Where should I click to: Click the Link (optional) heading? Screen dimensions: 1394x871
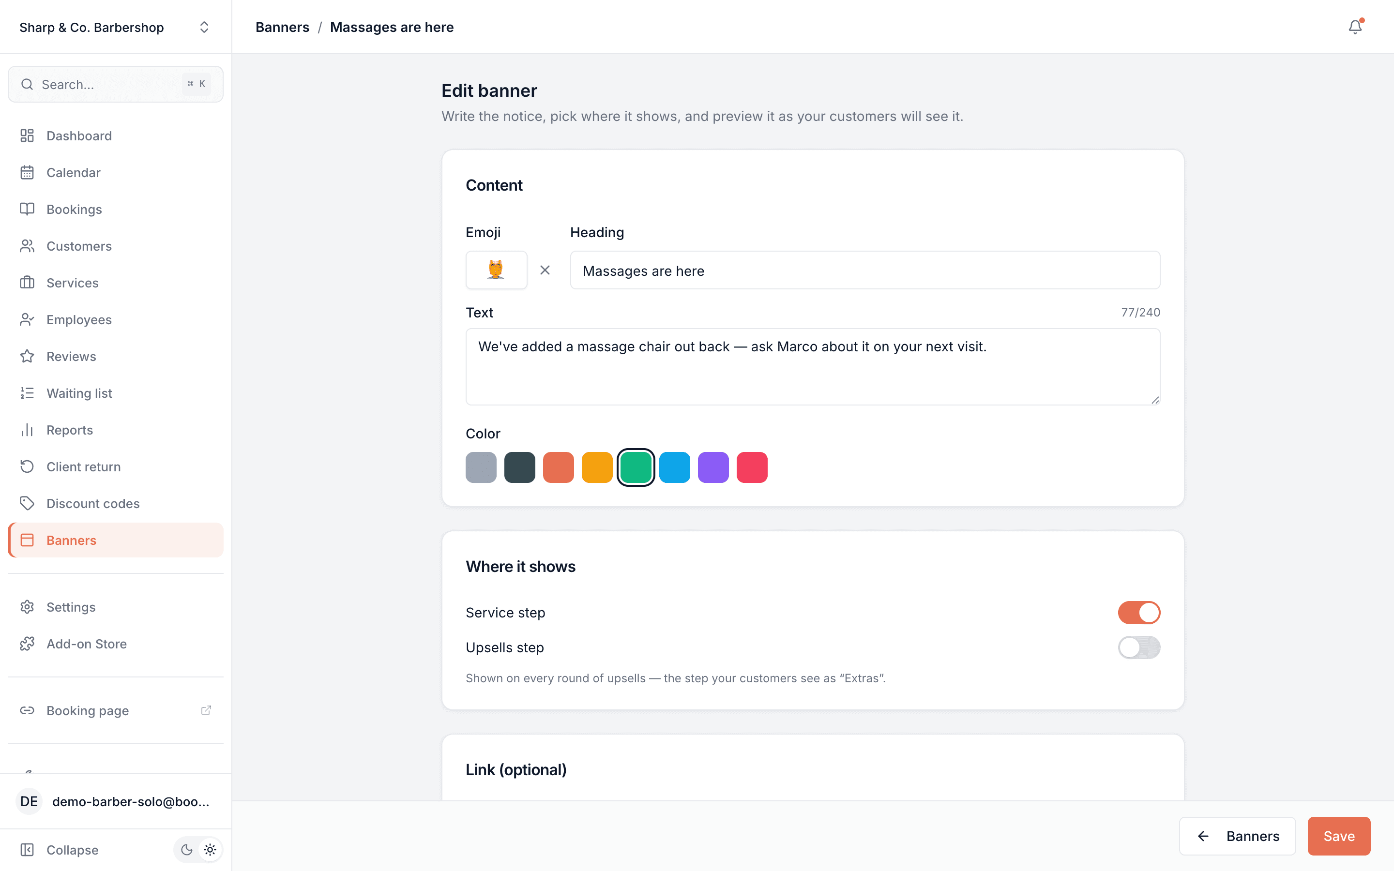click(516, 769)
